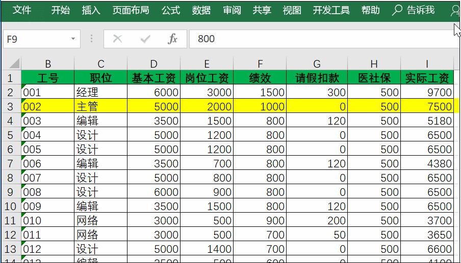Select row 3 header
Image resolution: width=461 pixels, height=263 pixels.
tap(11, 106)
